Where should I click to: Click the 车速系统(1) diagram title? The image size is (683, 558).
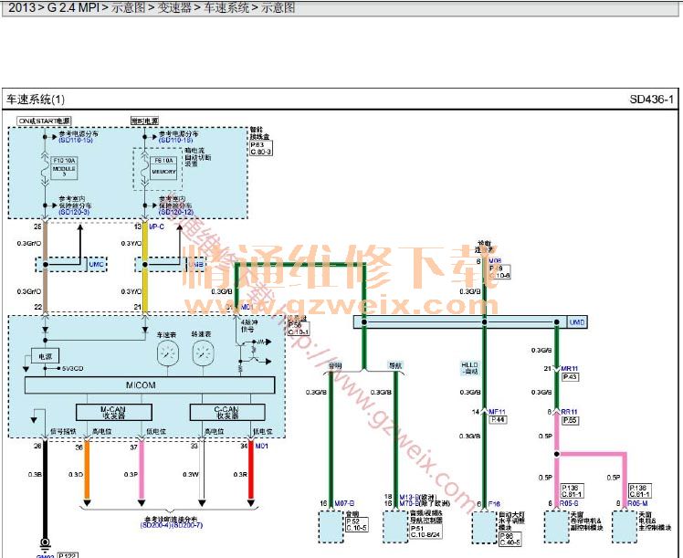[36, 100]
